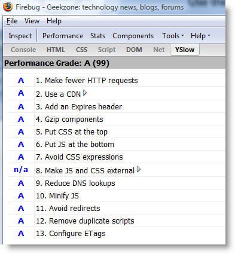Switch to the Console tab
Image resolution: width=235 pixels, height=254 pixels.
(x=23, y=50)
